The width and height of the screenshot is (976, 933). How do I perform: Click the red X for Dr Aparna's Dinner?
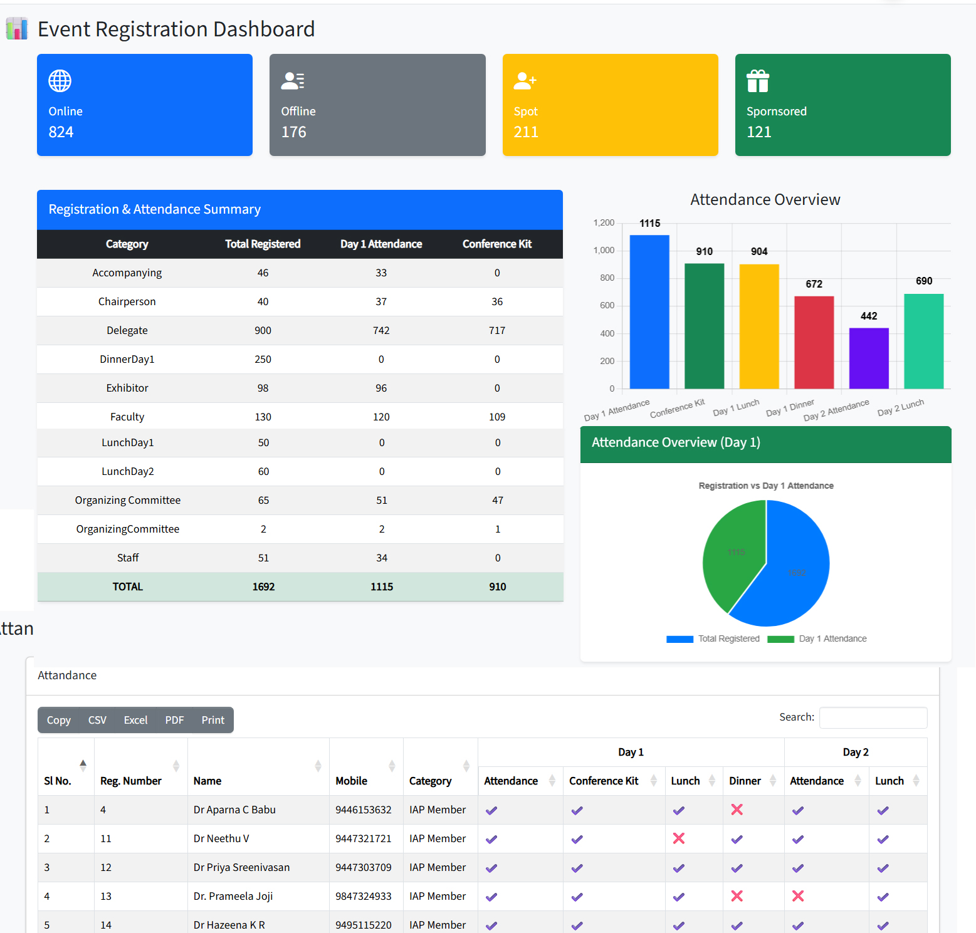(737, 810)
